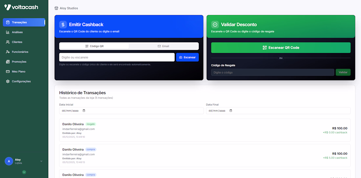Screen dimensions: 361x178
Task: Click the Validar Desconto title
Action: (x=239, y=25)
